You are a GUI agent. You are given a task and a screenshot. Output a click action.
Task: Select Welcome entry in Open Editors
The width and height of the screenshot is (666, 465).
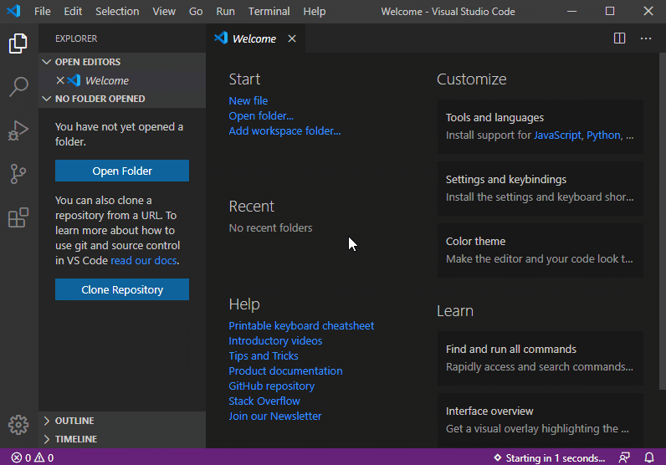(122, 80)
